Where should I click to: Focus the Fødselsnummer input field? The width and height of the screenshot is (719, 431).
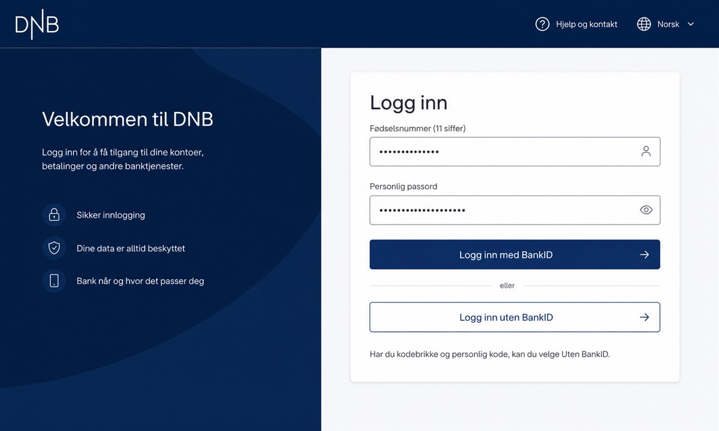515,151
